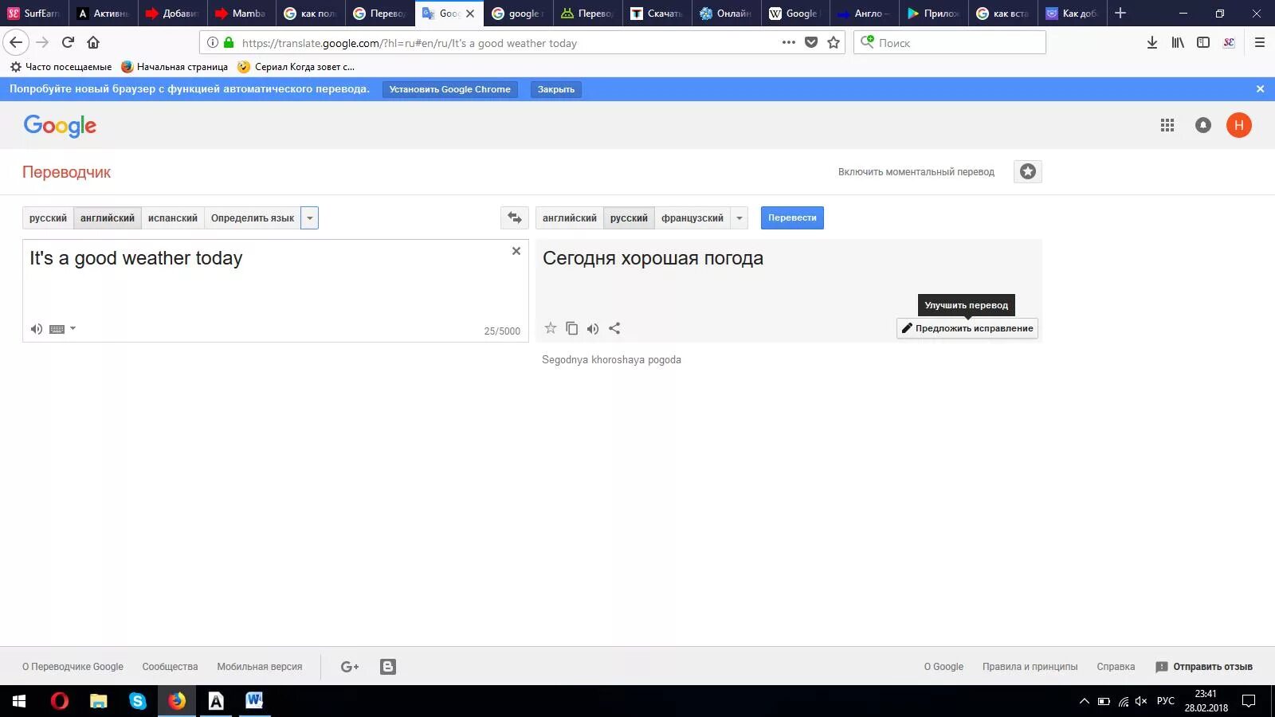Open new tab plus button
1275x717 pixels.
click(1120, 14)
